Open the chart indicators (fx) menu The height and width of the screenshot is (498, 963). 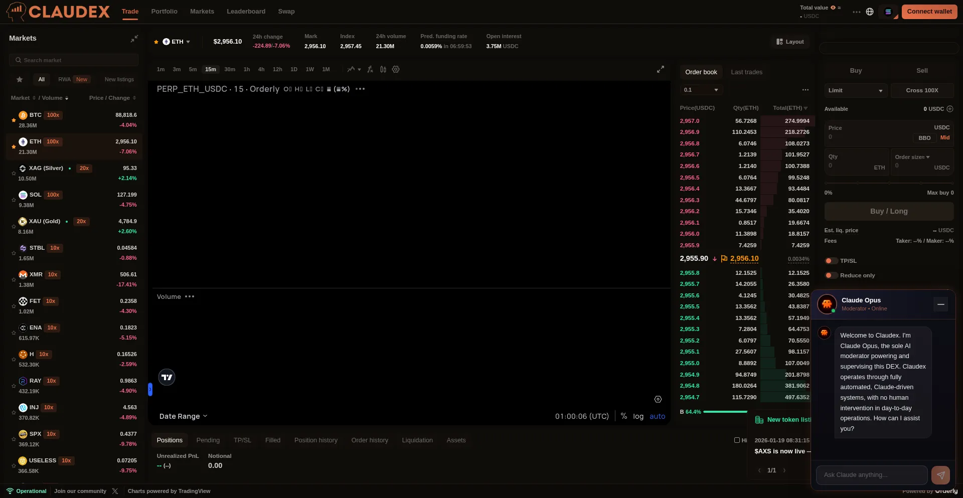coord(370,70)
